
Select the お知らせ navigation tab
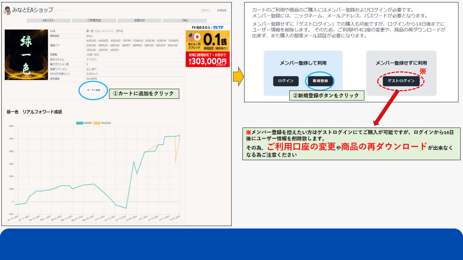click(x=139, y=20)
